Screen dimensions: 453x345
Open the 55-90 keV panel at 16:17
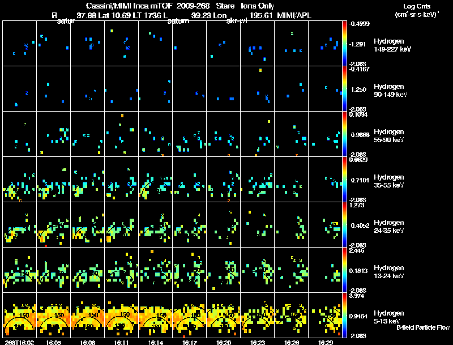point(190,134)
